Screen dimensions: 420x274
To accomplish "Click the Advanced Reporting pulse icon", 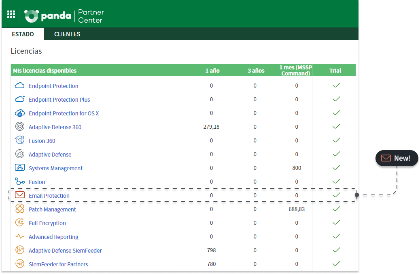I will click(x=19, y=236).
